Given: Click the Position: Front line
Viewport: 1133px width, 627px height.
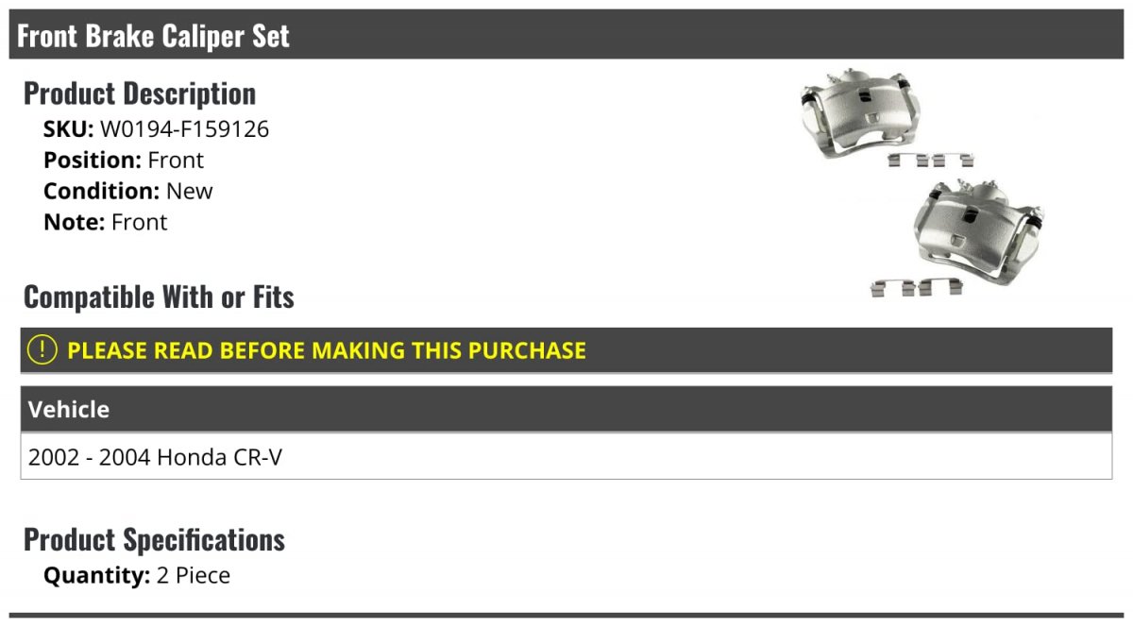Looking at the screenshot, I should pos(124,161).
